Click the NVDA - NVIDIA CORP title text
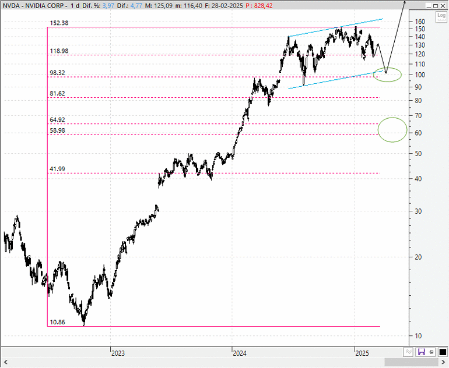Viewport: 449px width, 368px height. (33, 6)
